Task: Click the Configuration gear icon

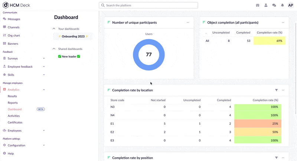Action: pyautogui.click(x=4, y=145)
